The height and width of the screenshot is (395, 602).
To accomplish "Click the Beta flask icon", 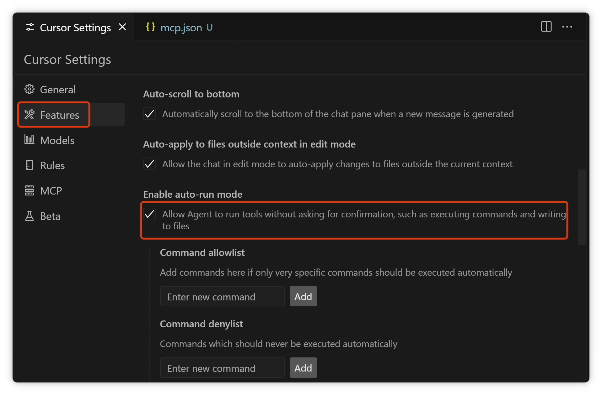I will (x=30, y=216).
